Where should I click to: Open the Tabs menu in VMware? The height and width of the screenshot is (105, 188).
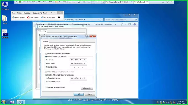44,2
